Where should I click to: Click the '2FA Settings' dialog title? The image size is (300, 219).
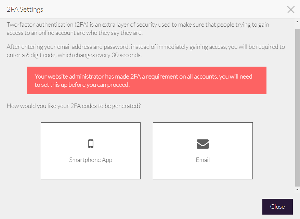25,9
